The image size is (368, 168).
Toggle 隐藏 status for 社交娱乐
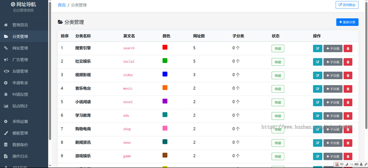[278, 62]
